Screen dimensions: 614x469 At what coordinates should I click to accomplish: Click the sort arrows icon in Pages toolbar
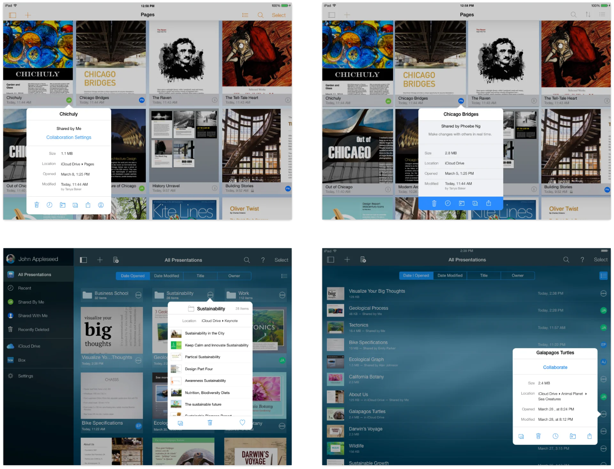588,15
